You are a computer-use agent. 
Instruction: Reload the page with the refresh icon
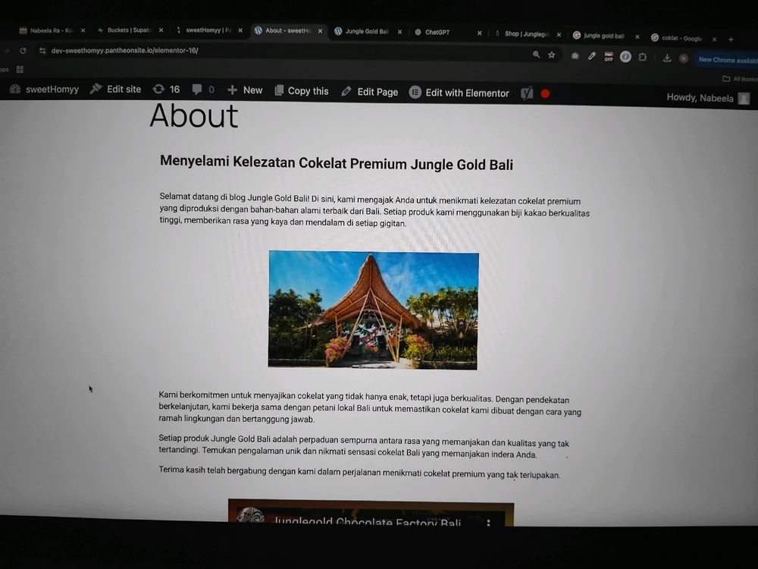(x=23, y=51)
